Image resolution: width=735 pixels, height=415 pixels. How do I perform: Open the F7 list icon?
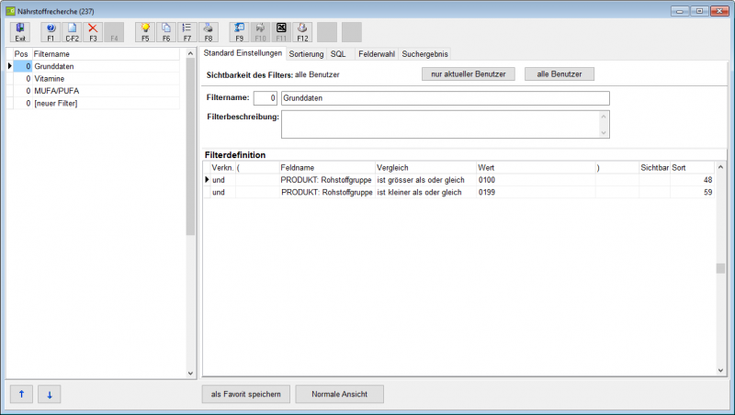tap(187, 32)
